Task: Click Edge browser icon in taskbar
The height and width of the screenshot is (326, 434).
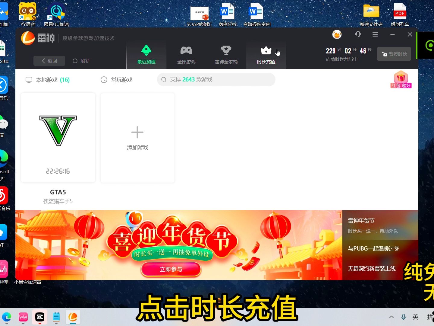Action: point(7,317)
